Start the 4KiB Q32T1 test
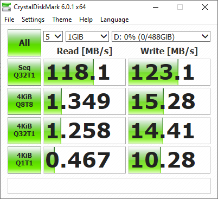Image resolution: width=218 pixels, height=199 pixels. [x=24, y=131]
